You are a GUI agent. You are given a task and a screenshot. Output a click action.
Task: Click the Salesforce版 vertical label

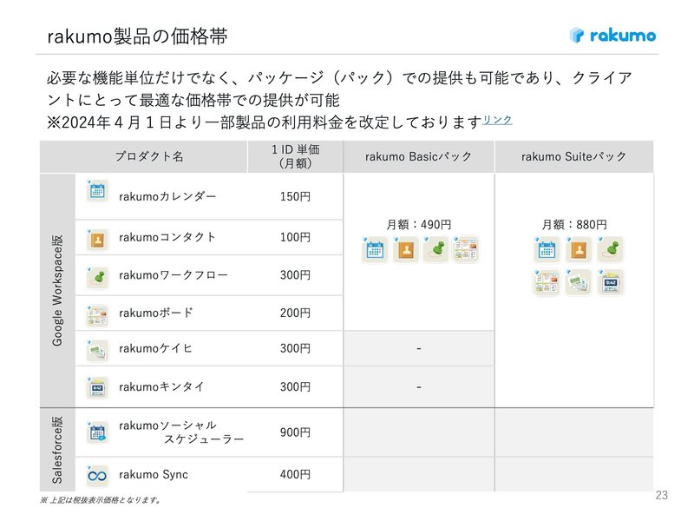pyautogui.click(x=57, y=450)
